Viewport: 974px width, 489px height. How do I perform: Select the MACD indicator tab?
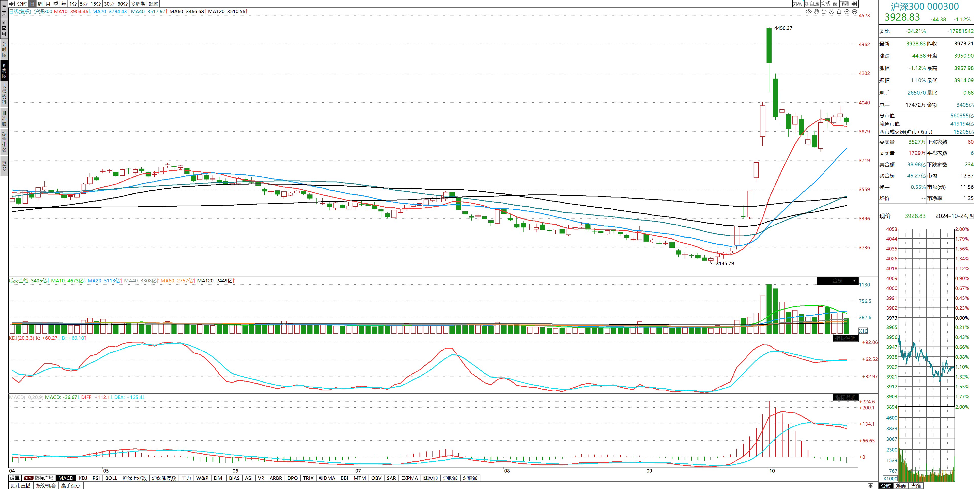66,478
